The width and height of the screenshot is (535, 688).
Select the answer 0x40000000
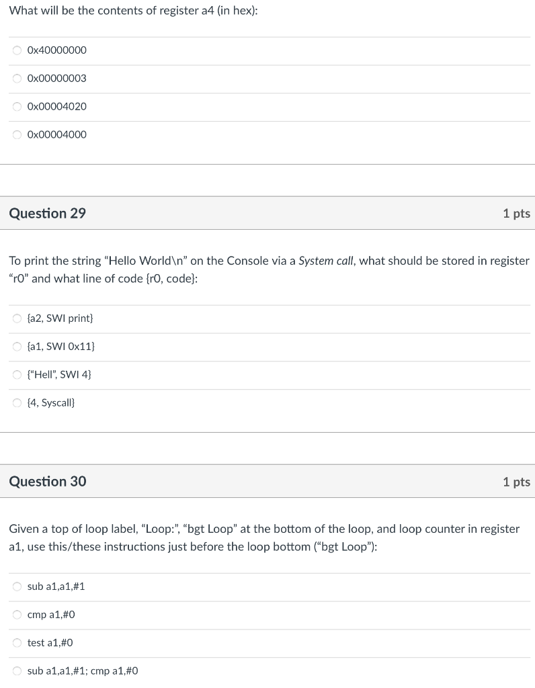[x=16, y=50]
